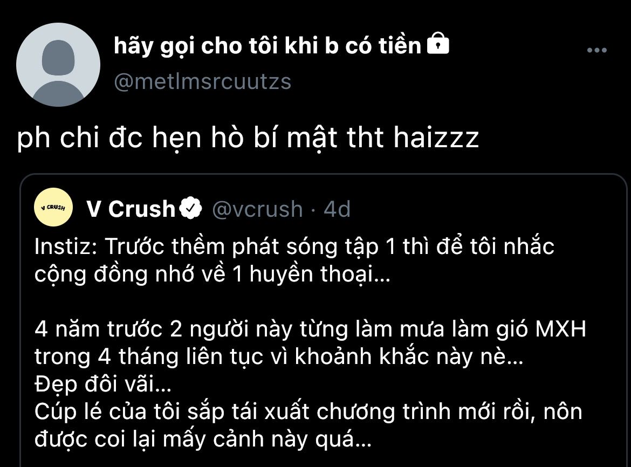Tap the gray default profile avatar
The image size is (631, 467).
click(x=58, y=65)
